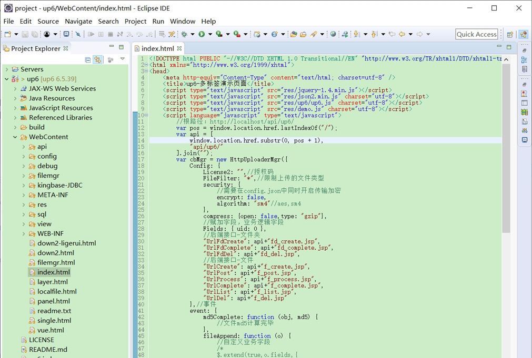532x358 pixels.
Task: Select JAX-WS Web Services node
Action: [x=62, y=88]
